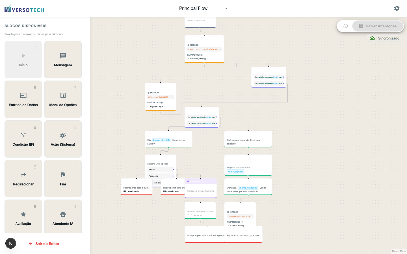Select the Avaliação star icon
The width and height of the screenshot is (407, 254).
23,214
